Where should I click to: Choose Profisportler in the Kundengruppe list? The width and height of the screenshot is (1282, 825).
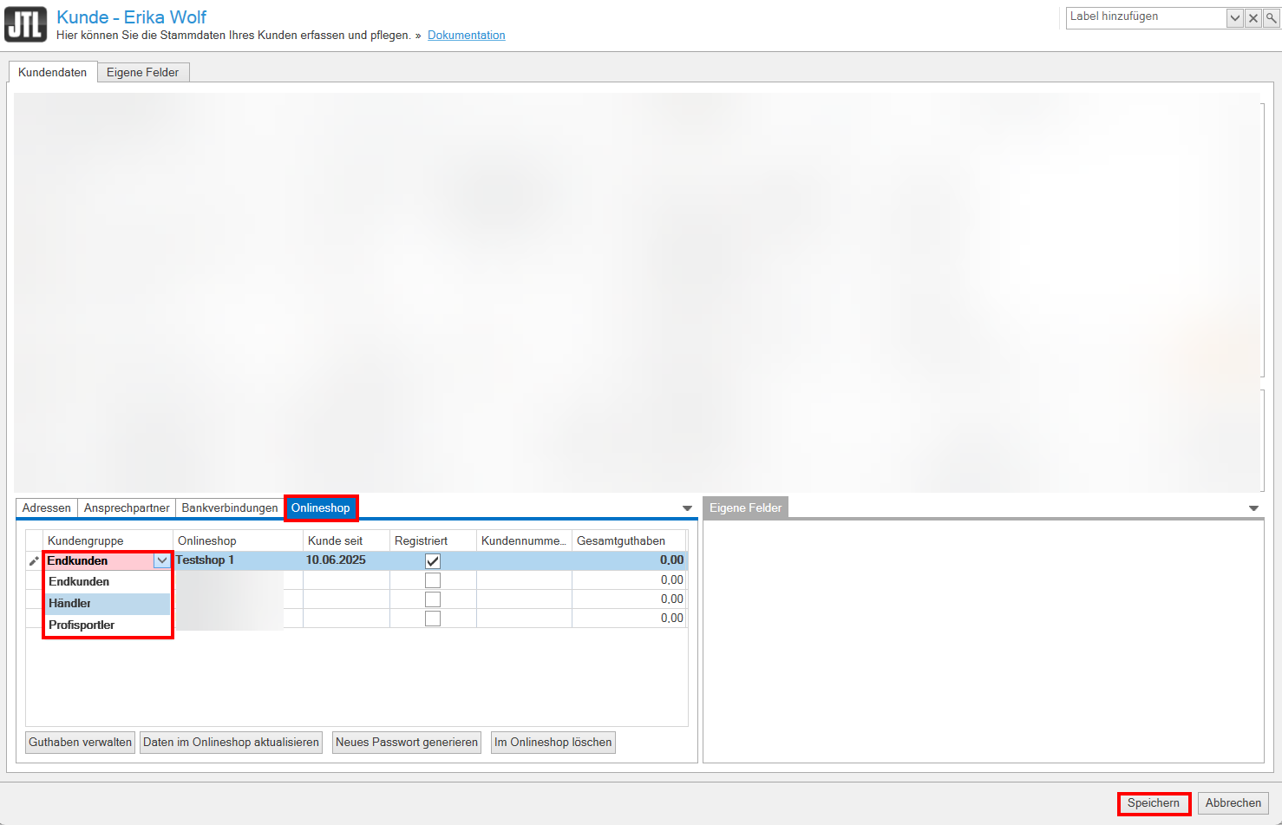(x=82, y=625)
